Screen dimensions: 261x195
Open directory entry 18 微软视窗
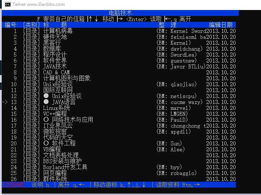(55, 132)
